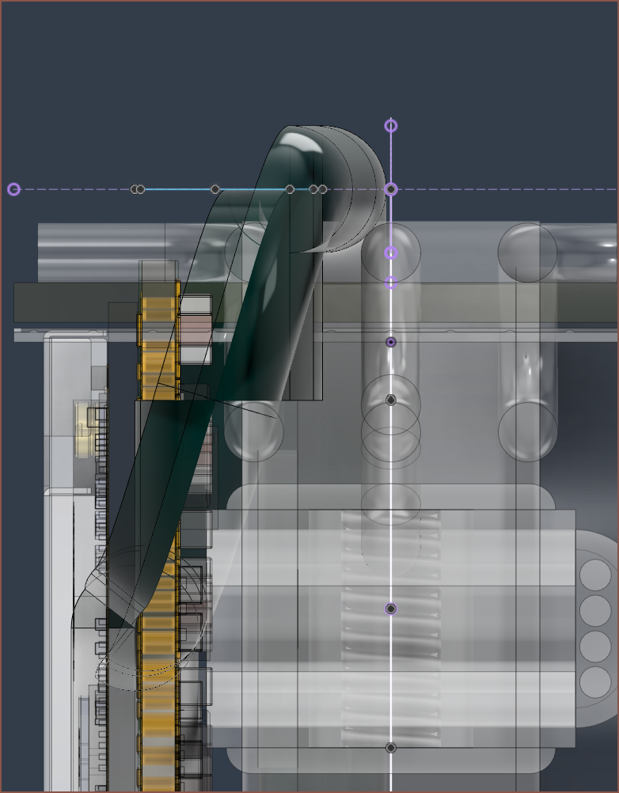The height and width of the screenshot is (793, 619).
Task: Click small purple point on the thin horizontal rail
Action: pos(390,342)
